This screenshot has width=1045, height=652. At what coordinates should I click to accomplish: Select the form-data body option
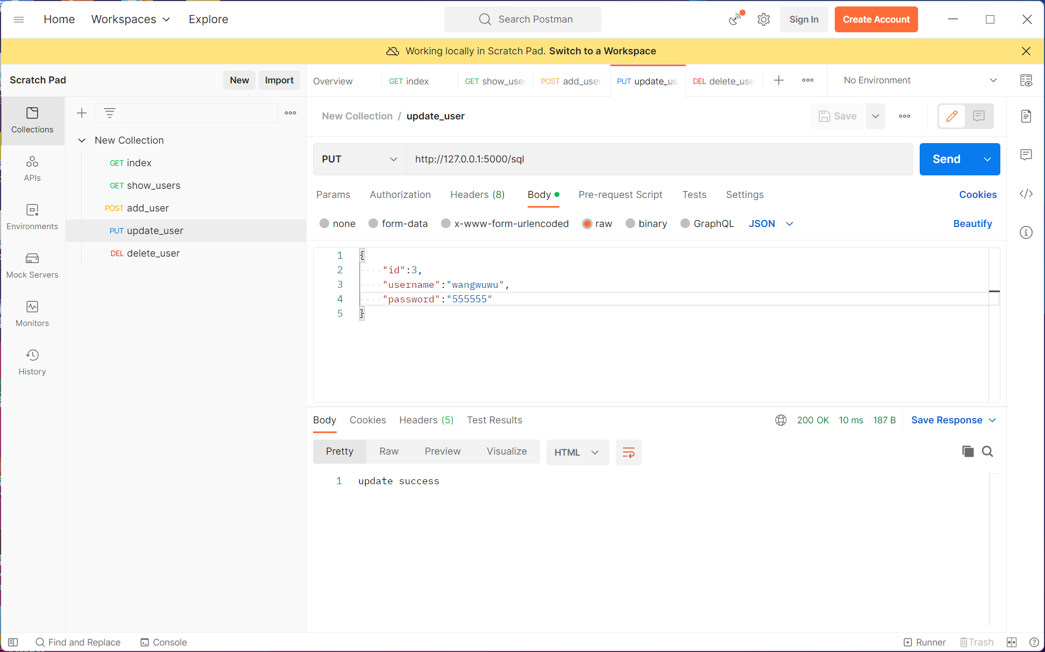point(373,223)
